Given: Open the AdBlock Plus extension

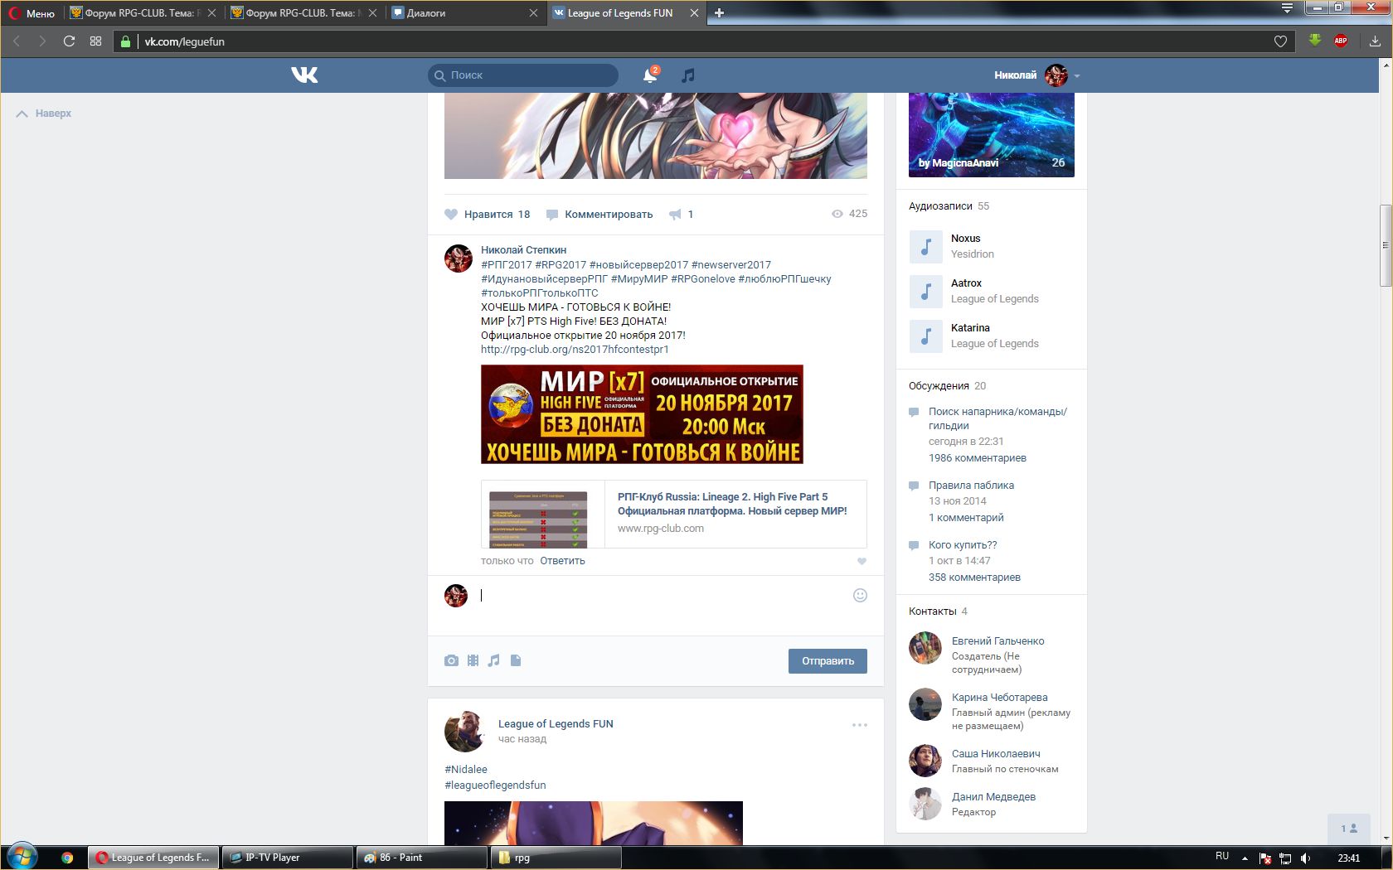Looking at the screenshot, I should [x=1341, y=41].
